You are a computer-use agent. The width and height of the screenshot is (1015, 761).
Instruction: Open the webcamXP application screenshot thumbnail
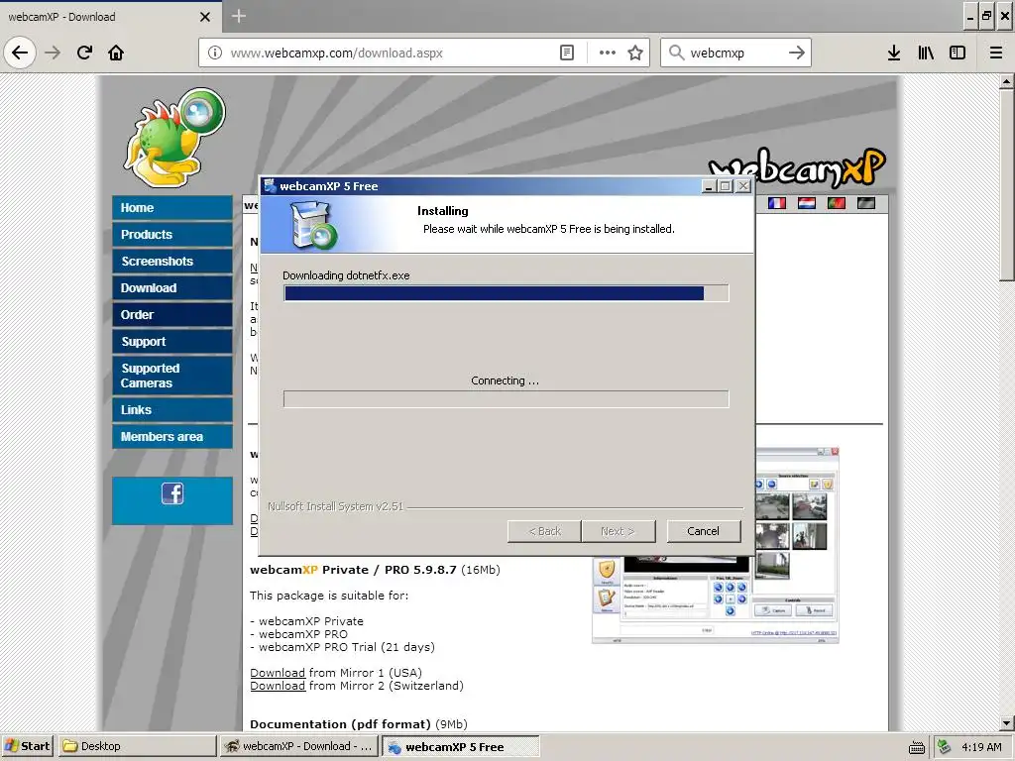[x=716, y=545]
